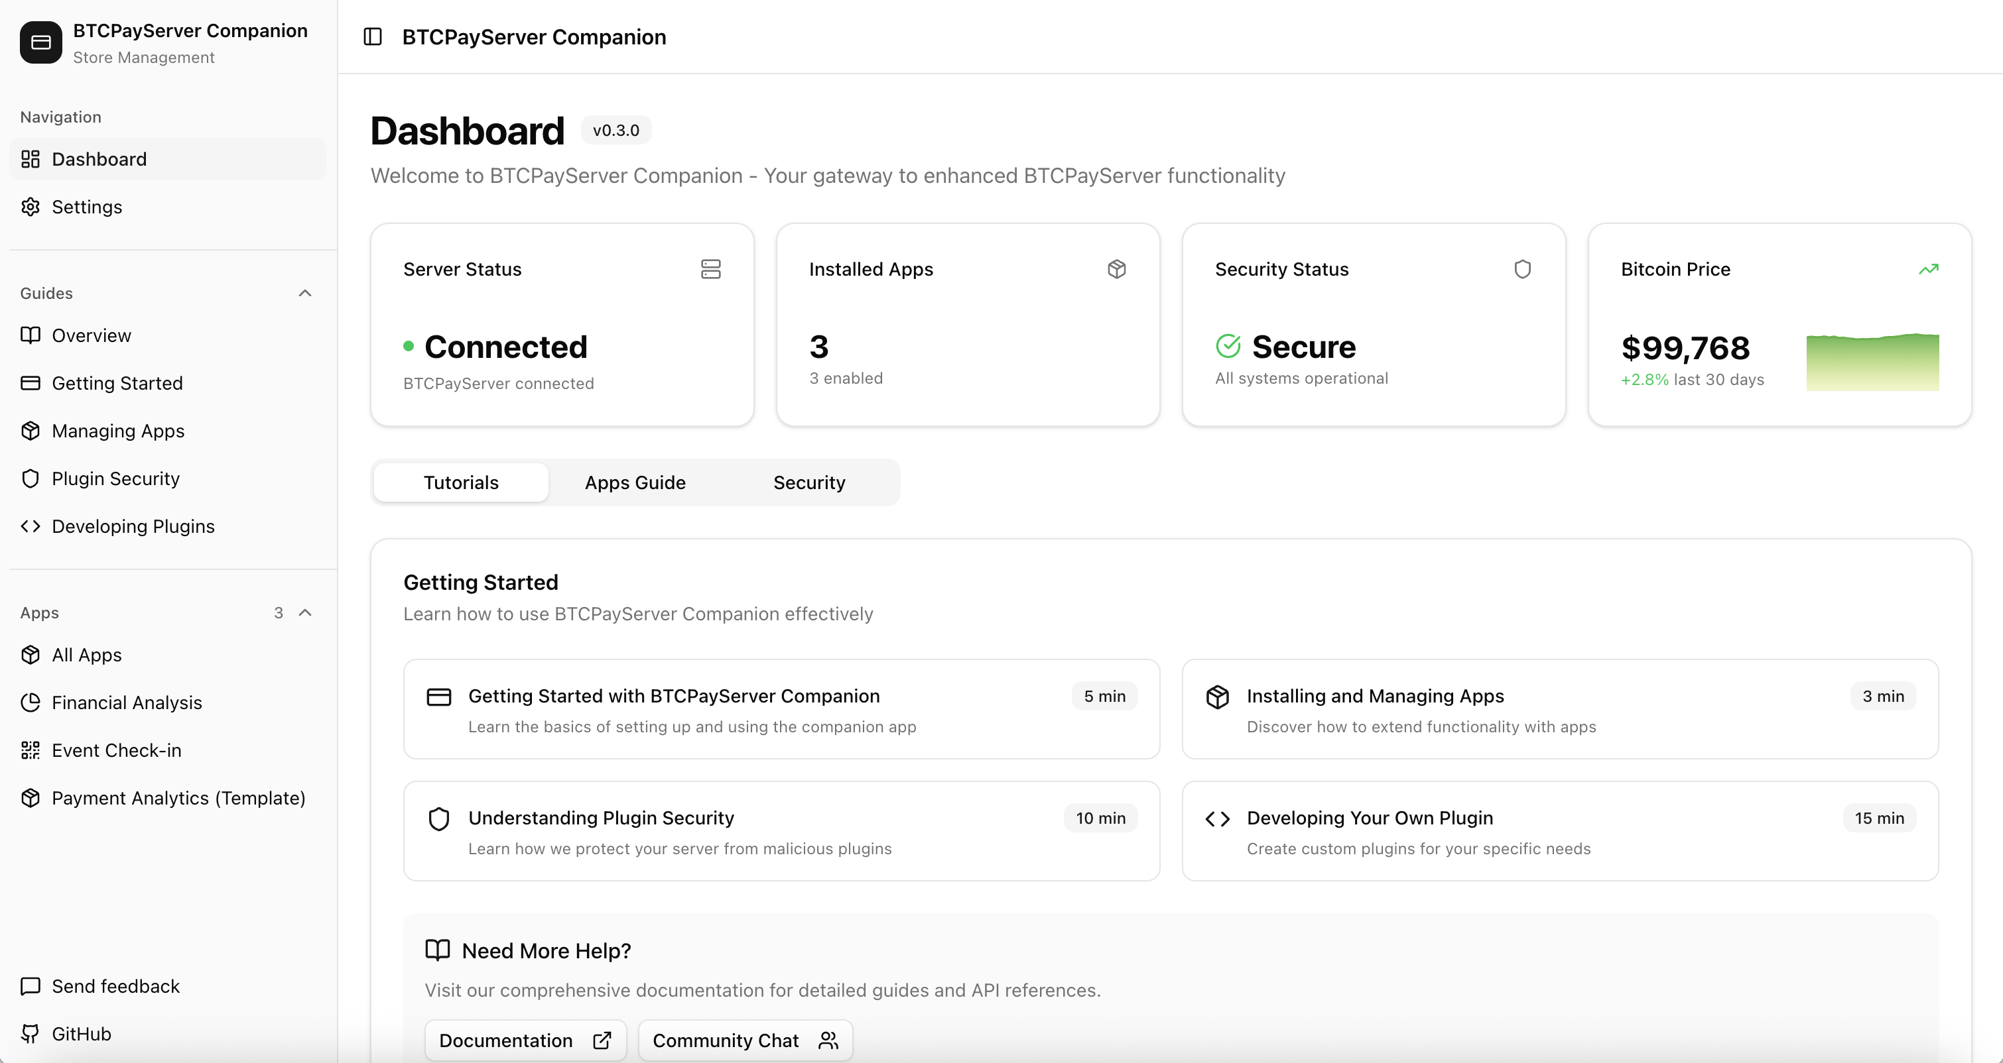Viewport: 2003px width, 1063px height.
Task: Collapse the Apps section chevron
Action: [x=305, y=612]
